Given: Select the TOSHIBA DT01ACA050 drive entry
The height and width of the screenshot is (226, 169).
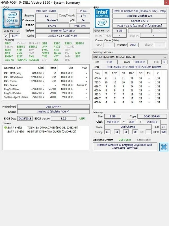Looking at the screenshot, I should 53,127.
